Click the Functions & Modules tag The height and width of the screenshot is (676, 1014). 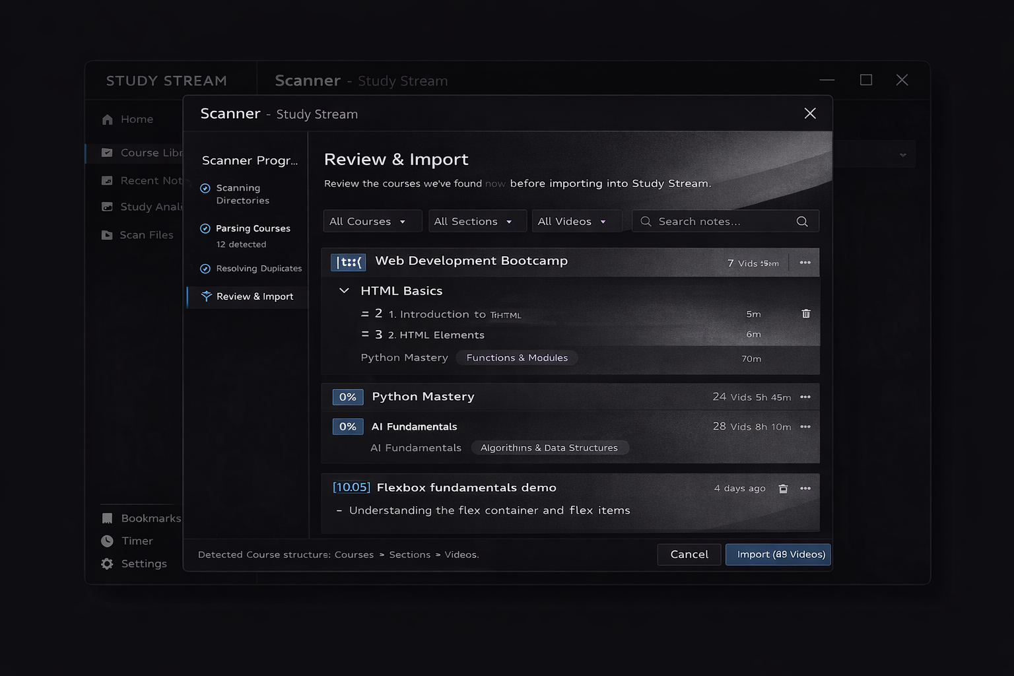517,358
